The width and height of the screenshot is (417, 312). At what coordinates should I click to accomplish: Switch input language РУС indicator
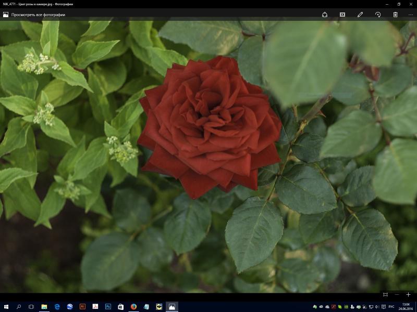click(x=391, y=307)
